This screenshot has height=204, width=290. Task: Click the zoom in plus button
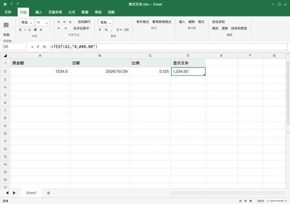point(286,201)
